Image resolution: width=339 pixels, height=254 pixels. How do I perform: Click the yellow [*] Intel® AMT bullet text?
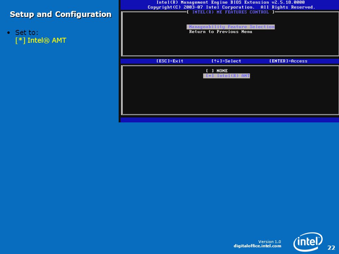[41, 40]
